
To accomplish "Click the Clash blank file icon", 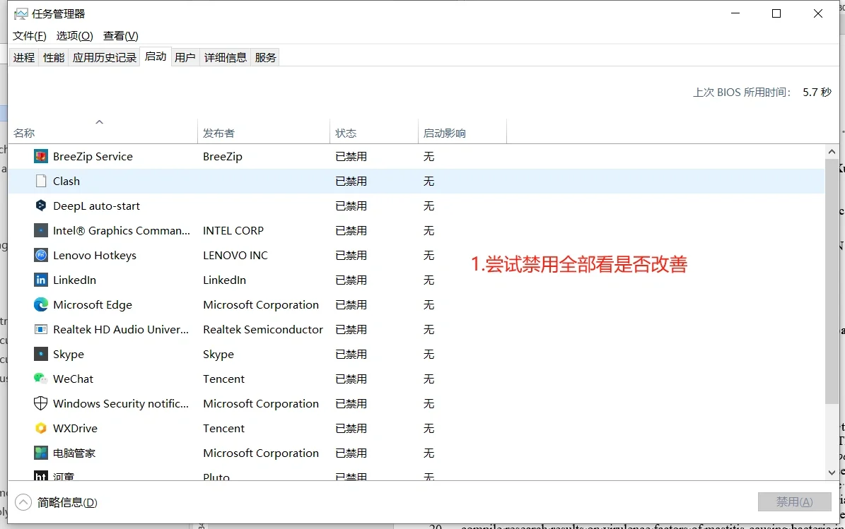I will coord(41,182).
